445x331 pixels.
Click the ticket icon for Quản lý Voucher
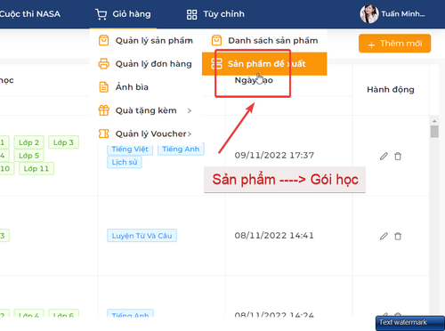click(x=103, y=133)
